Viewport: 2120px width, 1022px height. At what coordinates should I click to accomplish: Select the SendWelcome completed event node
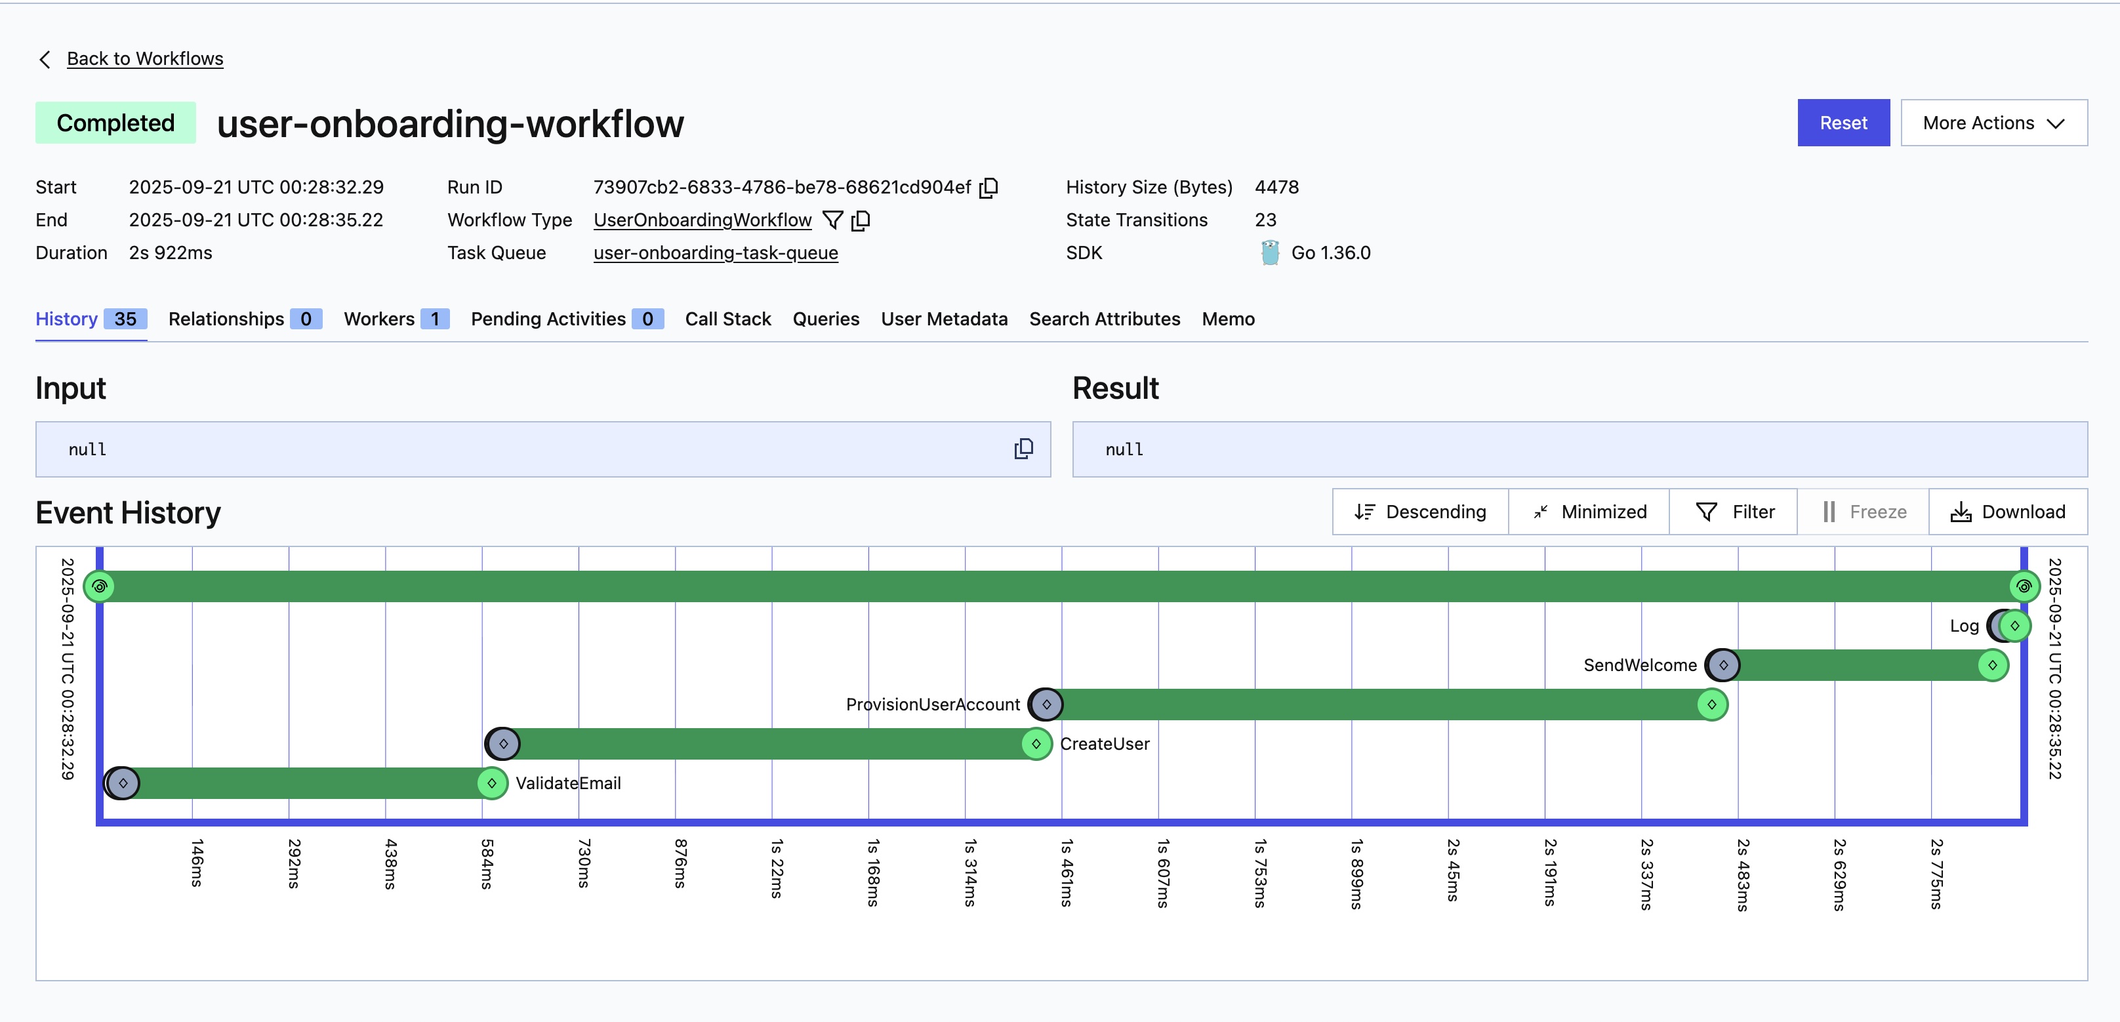1993,665
